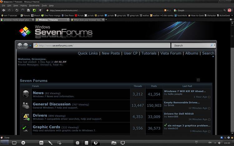Click the sevenforums.com site address field
Image resolution: width=234 pixels, height=146 pixels.
pyautogui.click(x=102, y=45)
